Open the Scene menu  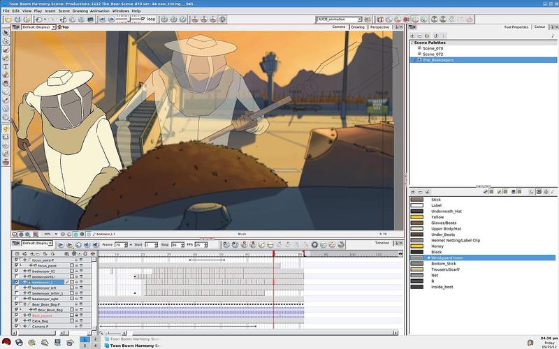pyautogui.click(x=64, y=10)
